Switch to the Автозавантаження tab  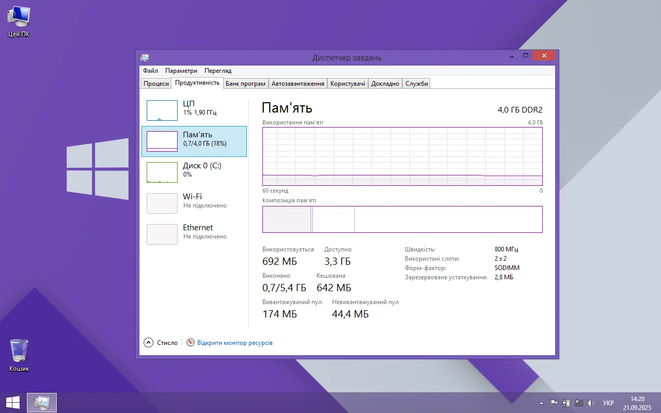tap(298, 84)
